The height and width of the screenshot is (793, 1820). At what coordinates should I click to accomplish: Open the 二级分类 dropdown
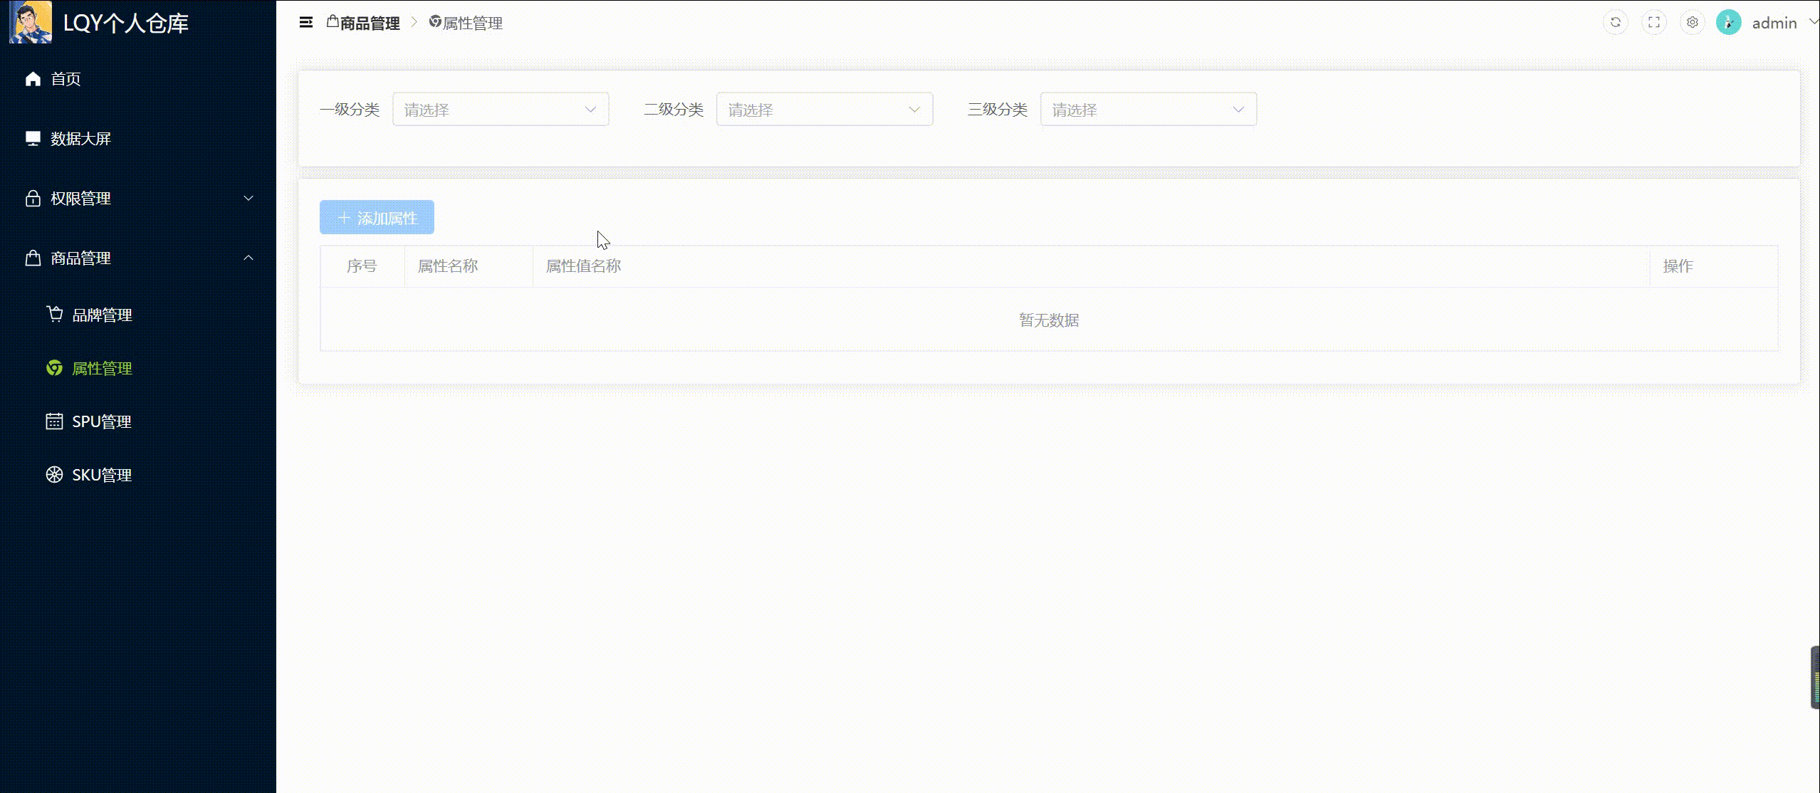pos(825,110)
